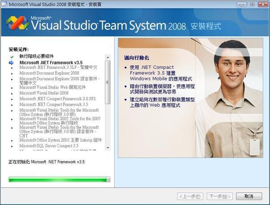Click bullet about .NET Compact Framework 3.5
270x205 pixels.
[161, 73]
